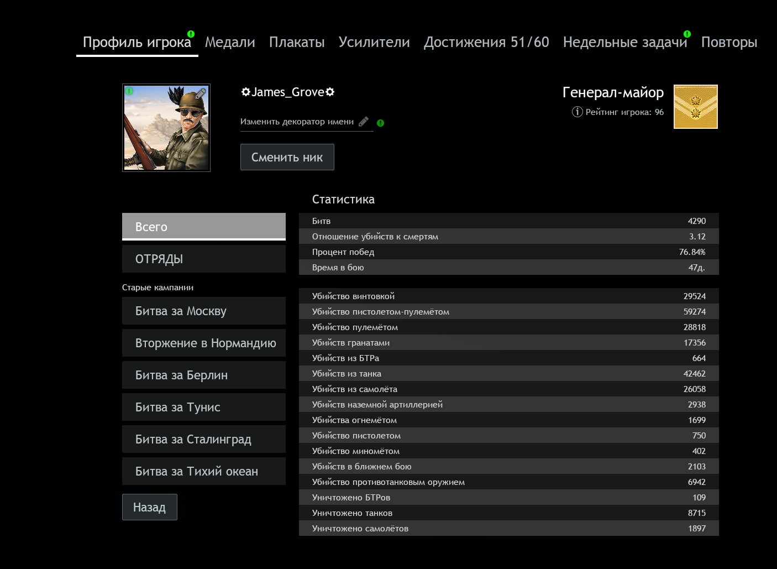Click the Генерал-майор gold rank insignia
Viewport: 777px width, 569px height.
(695, 107)
